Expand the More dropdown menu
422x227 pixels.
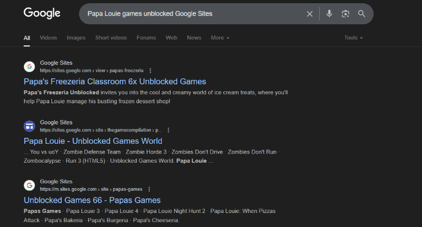coord(220,38)
